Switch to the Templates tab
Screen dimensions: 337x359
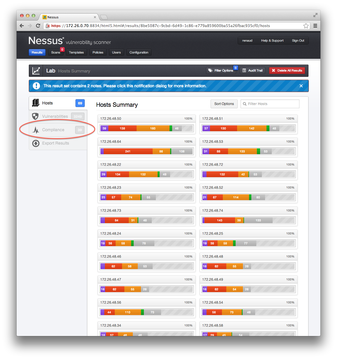coord(76,52)
